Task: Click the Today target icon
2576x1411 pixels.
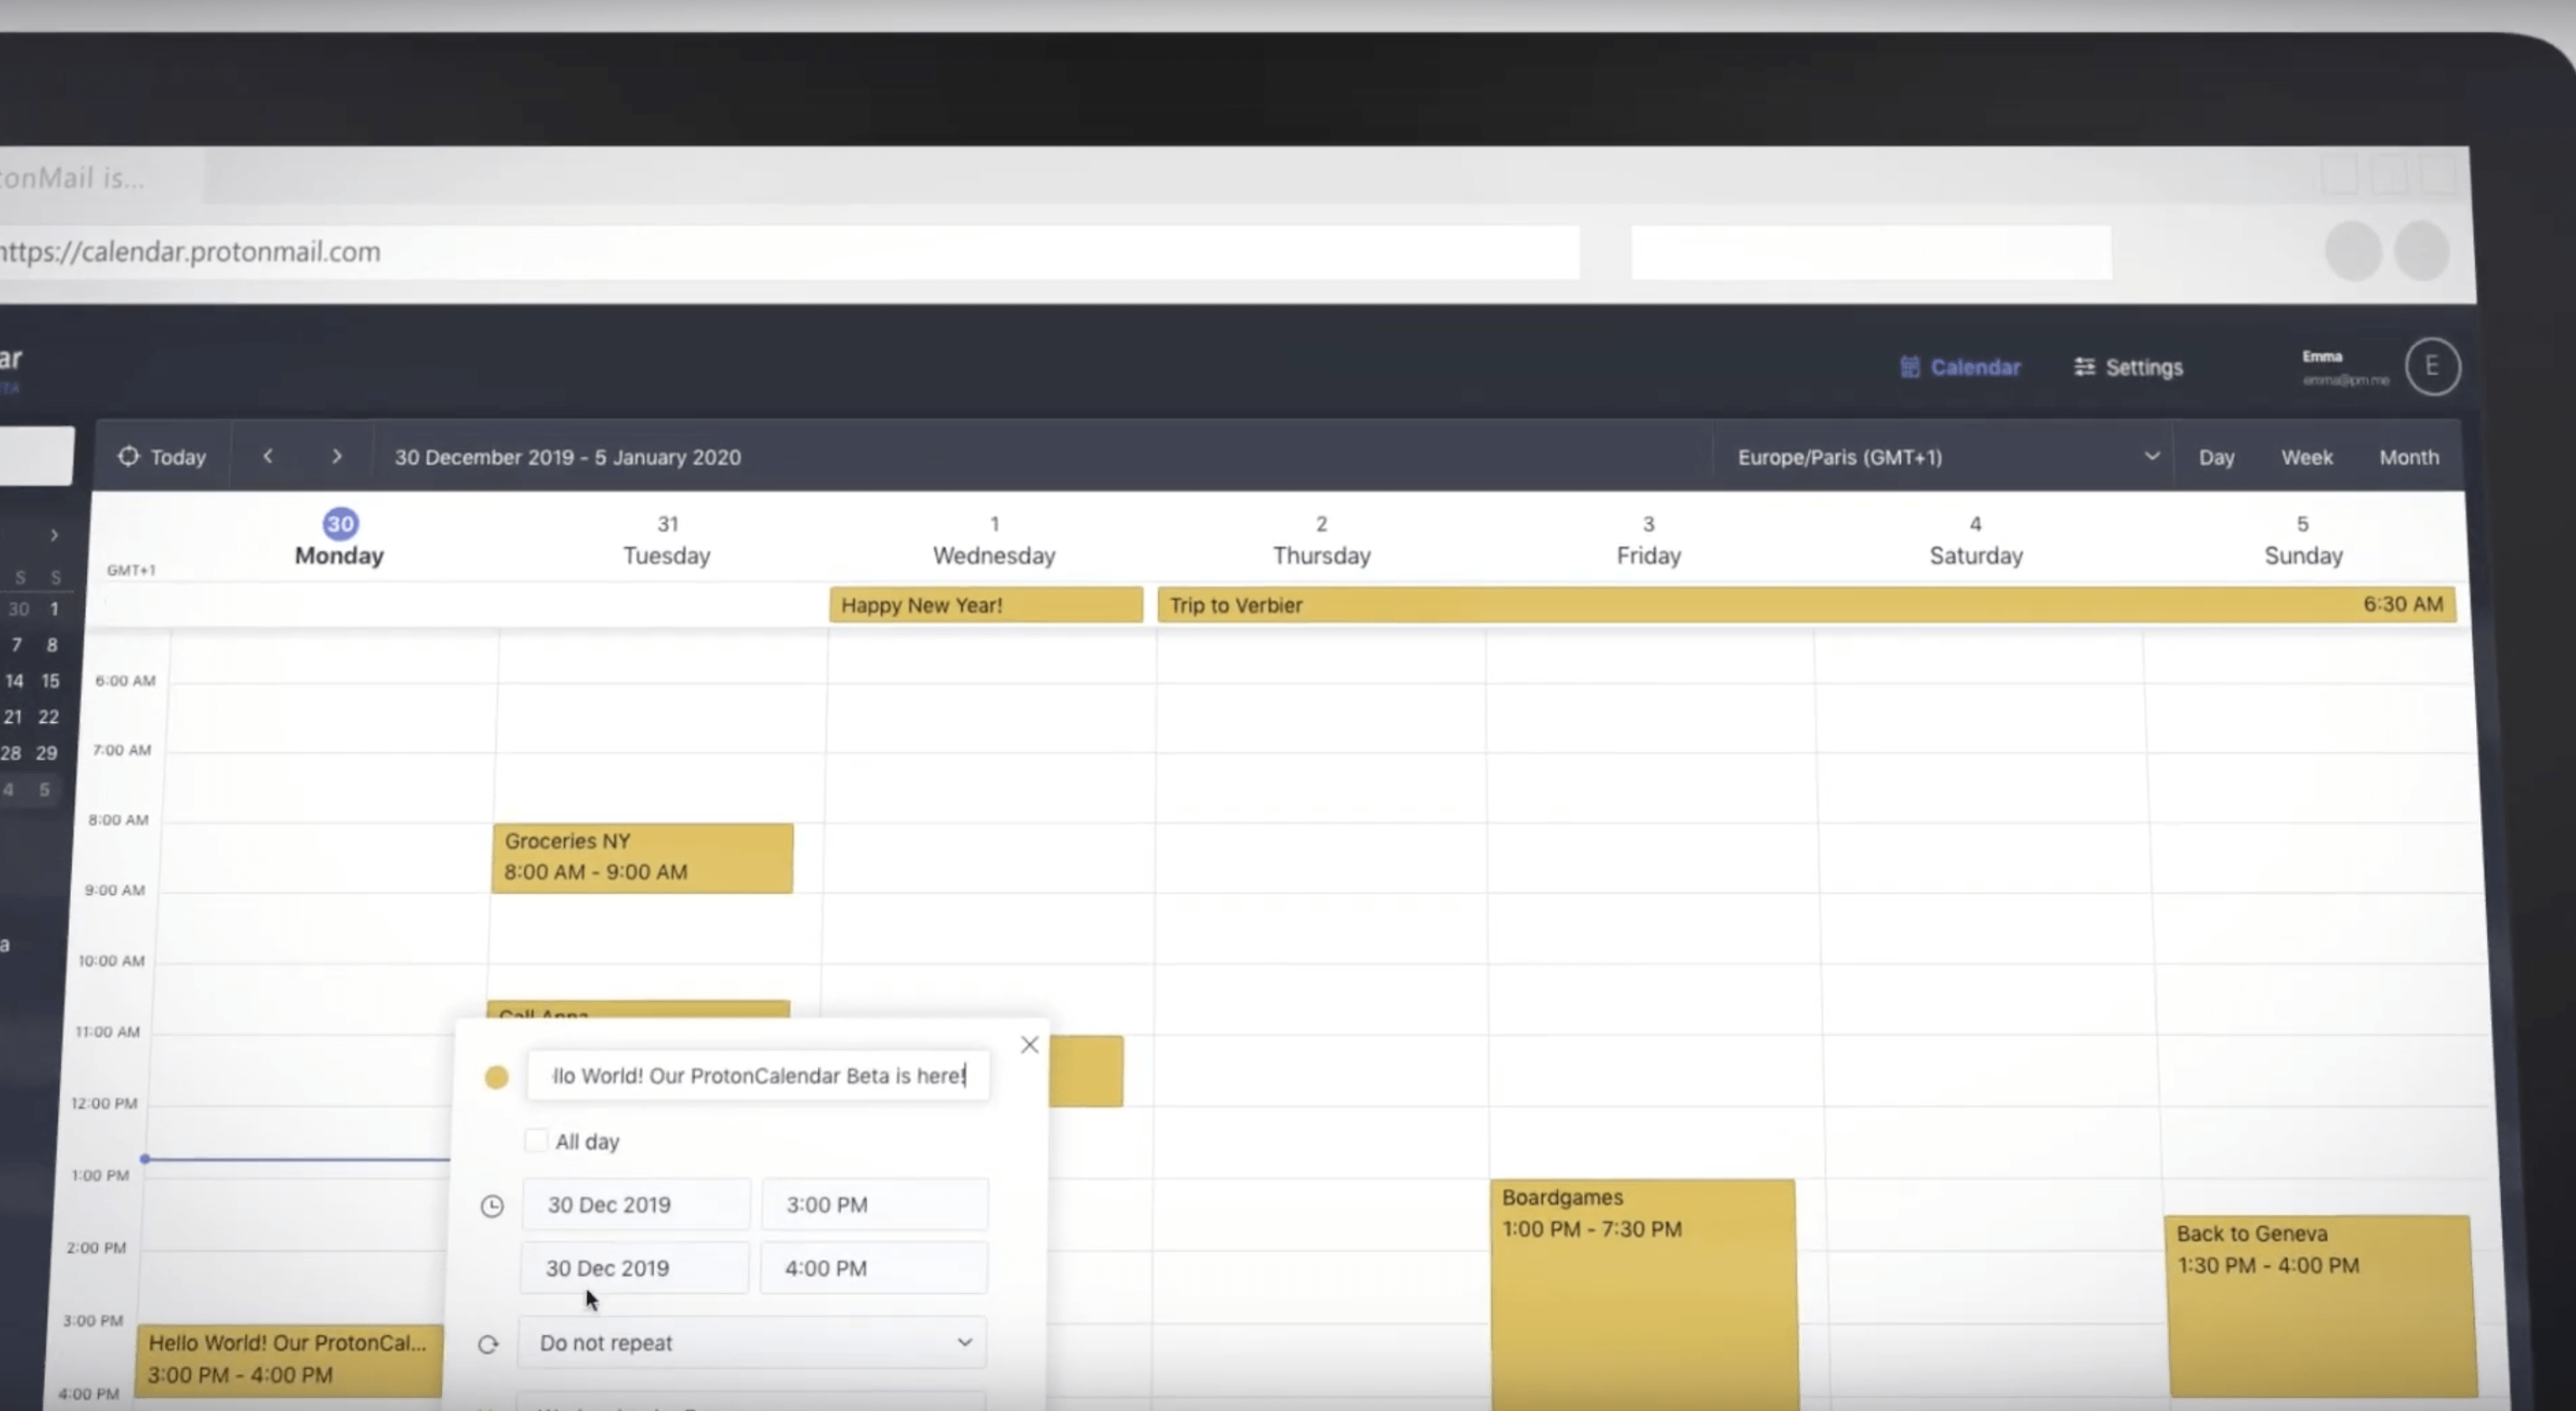Action: (128, 456)
